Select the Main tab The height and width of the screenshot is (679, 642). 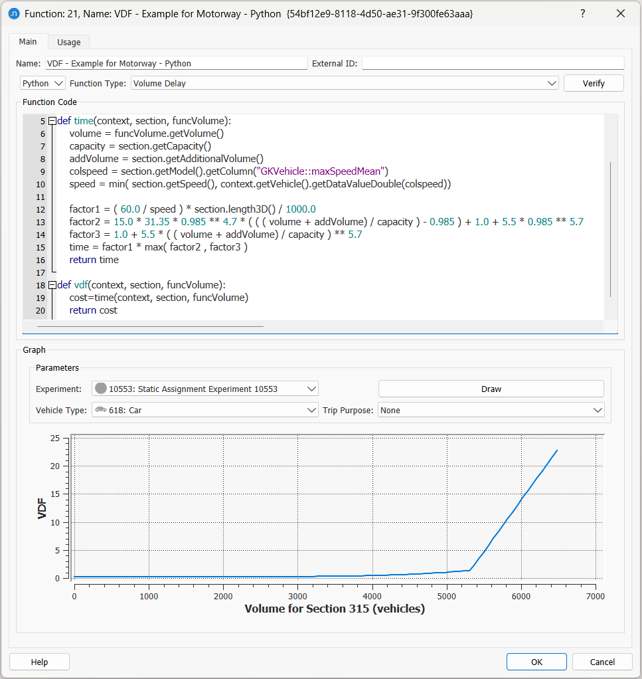coord(28,41)
